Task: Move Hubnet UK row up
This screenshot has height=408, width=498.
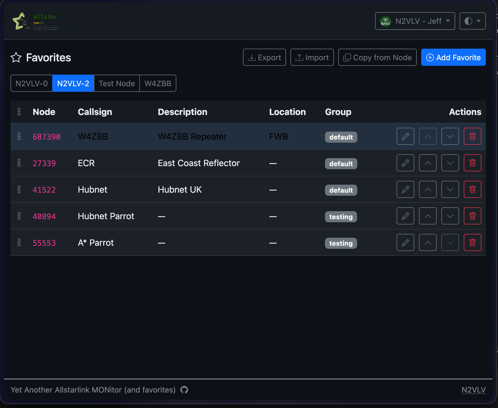Action: pos(428,189)
